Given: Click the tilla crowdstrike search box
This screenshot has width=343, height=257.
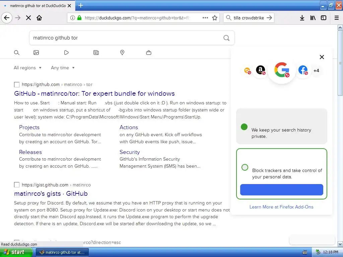Looking at the screenshot, I should [249, 18].
